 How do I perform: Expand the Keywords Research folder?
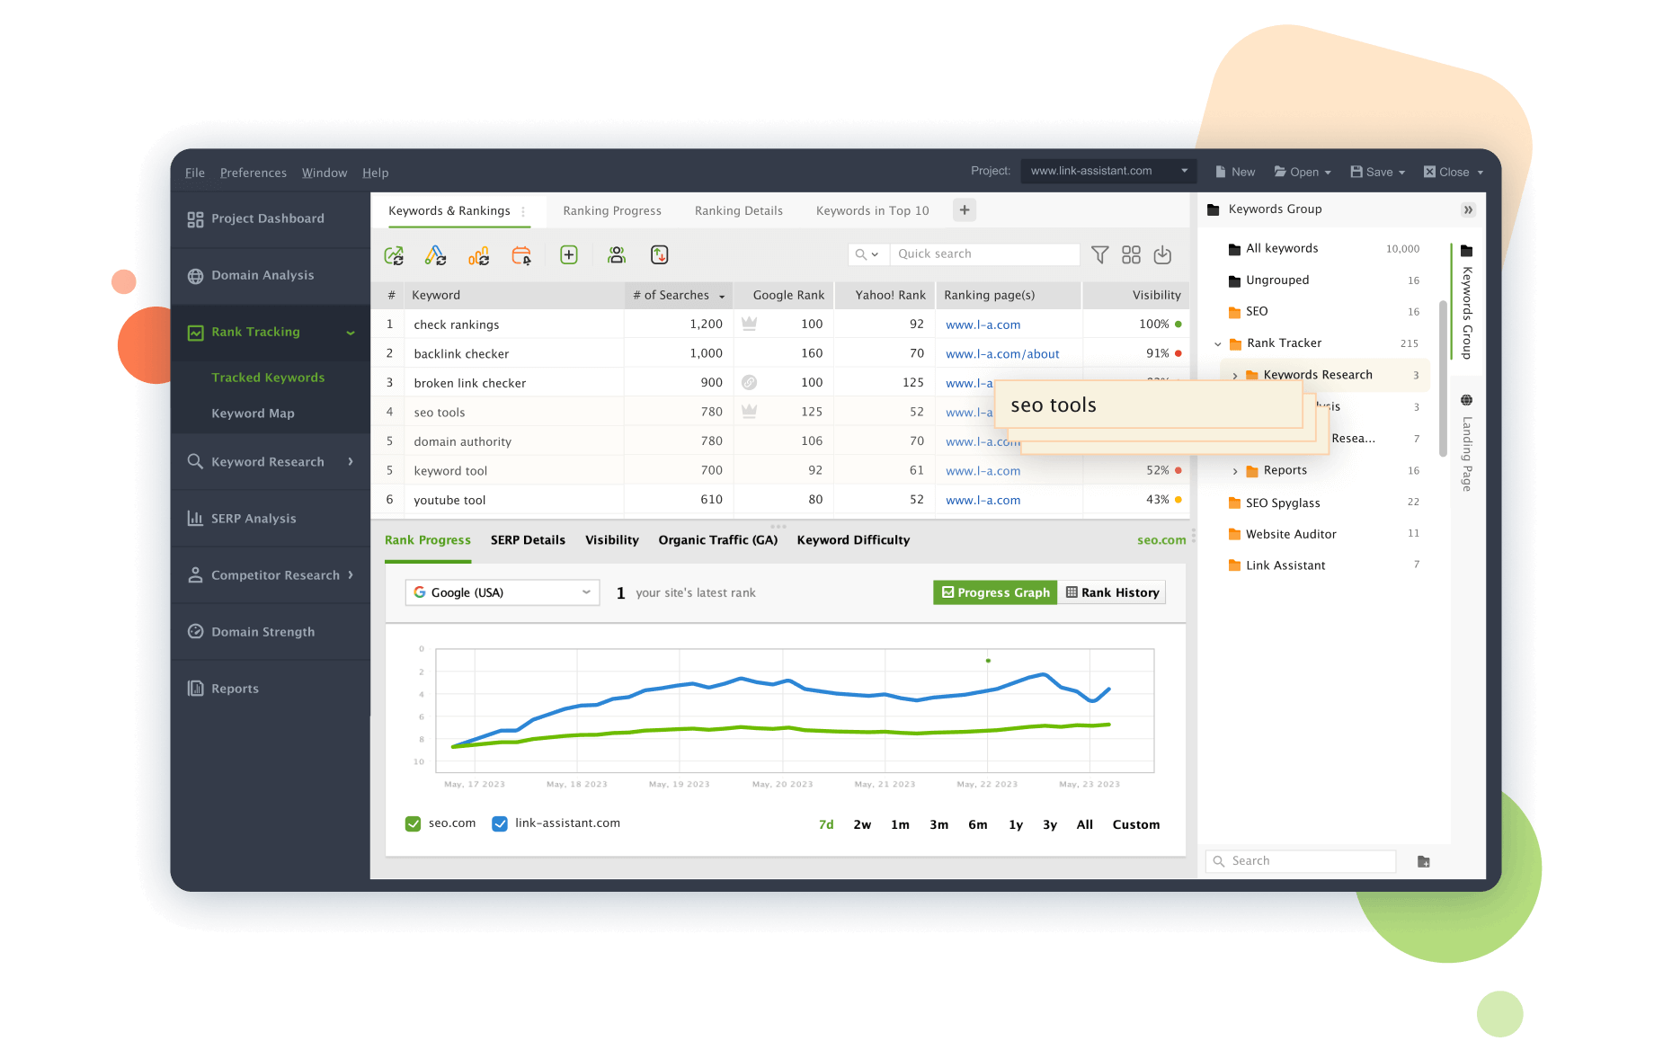(x=1235, y=375)
